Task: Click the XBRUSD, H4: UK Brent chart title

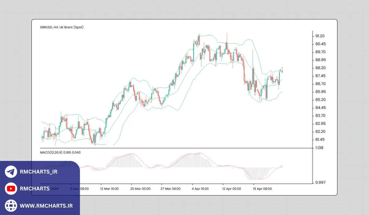Action: (x=62, y=27)
